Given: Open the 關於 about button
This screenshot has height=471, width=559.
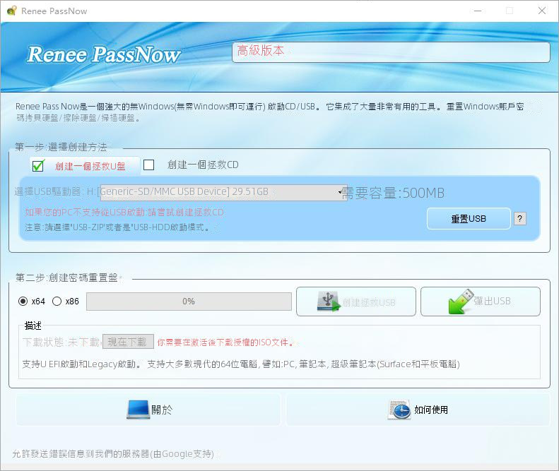Looking at the screenshot, I should [148, 410].
